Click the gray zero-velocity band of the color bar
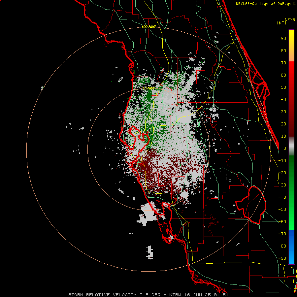The width and height of the screenshot is (297, 297). [291, 146]
